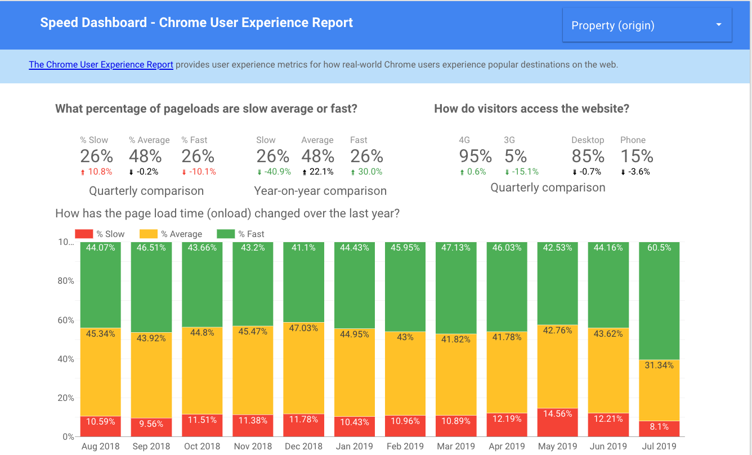Click black up arrow beside 22.1%
This screenshot has width=752, height=455.
pyautogui.click(x=305, y=172)
